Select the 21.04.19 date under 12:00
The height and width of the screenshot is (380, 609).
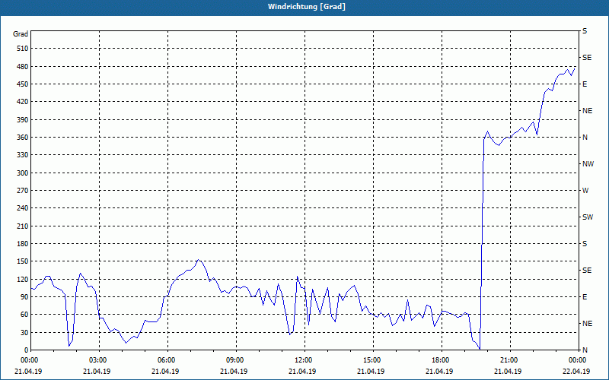pyautogui.click(x=302, y=371)
